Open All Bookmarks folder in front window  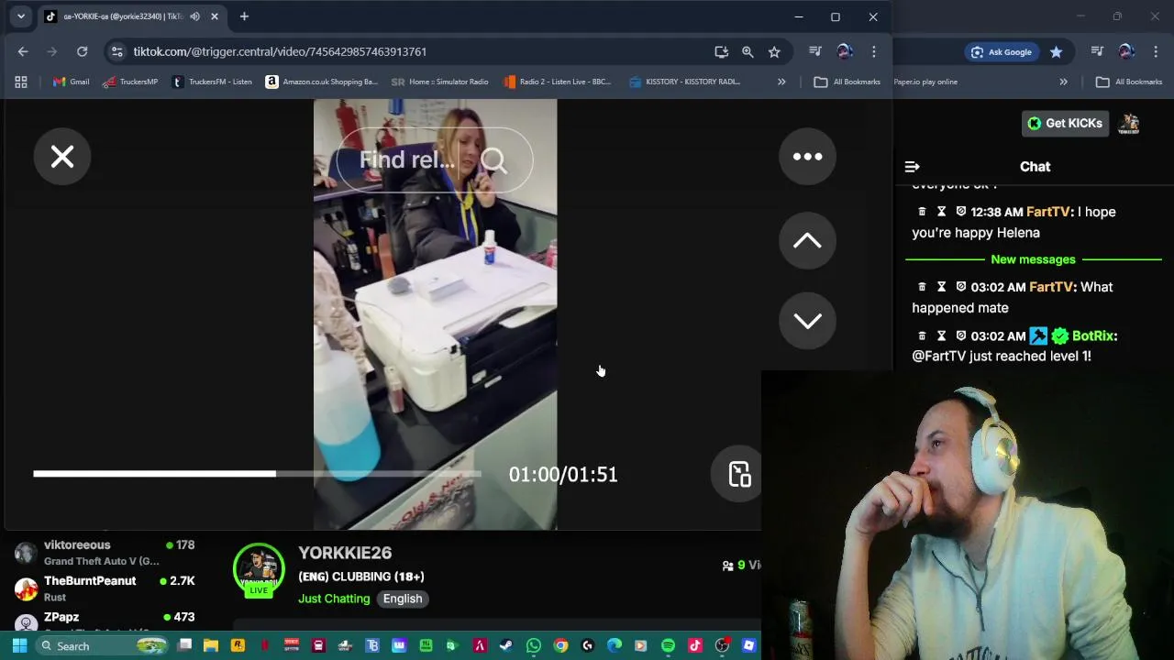pos(847,82)
